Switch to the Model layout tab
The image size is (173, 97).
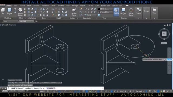tap(5, 91)
